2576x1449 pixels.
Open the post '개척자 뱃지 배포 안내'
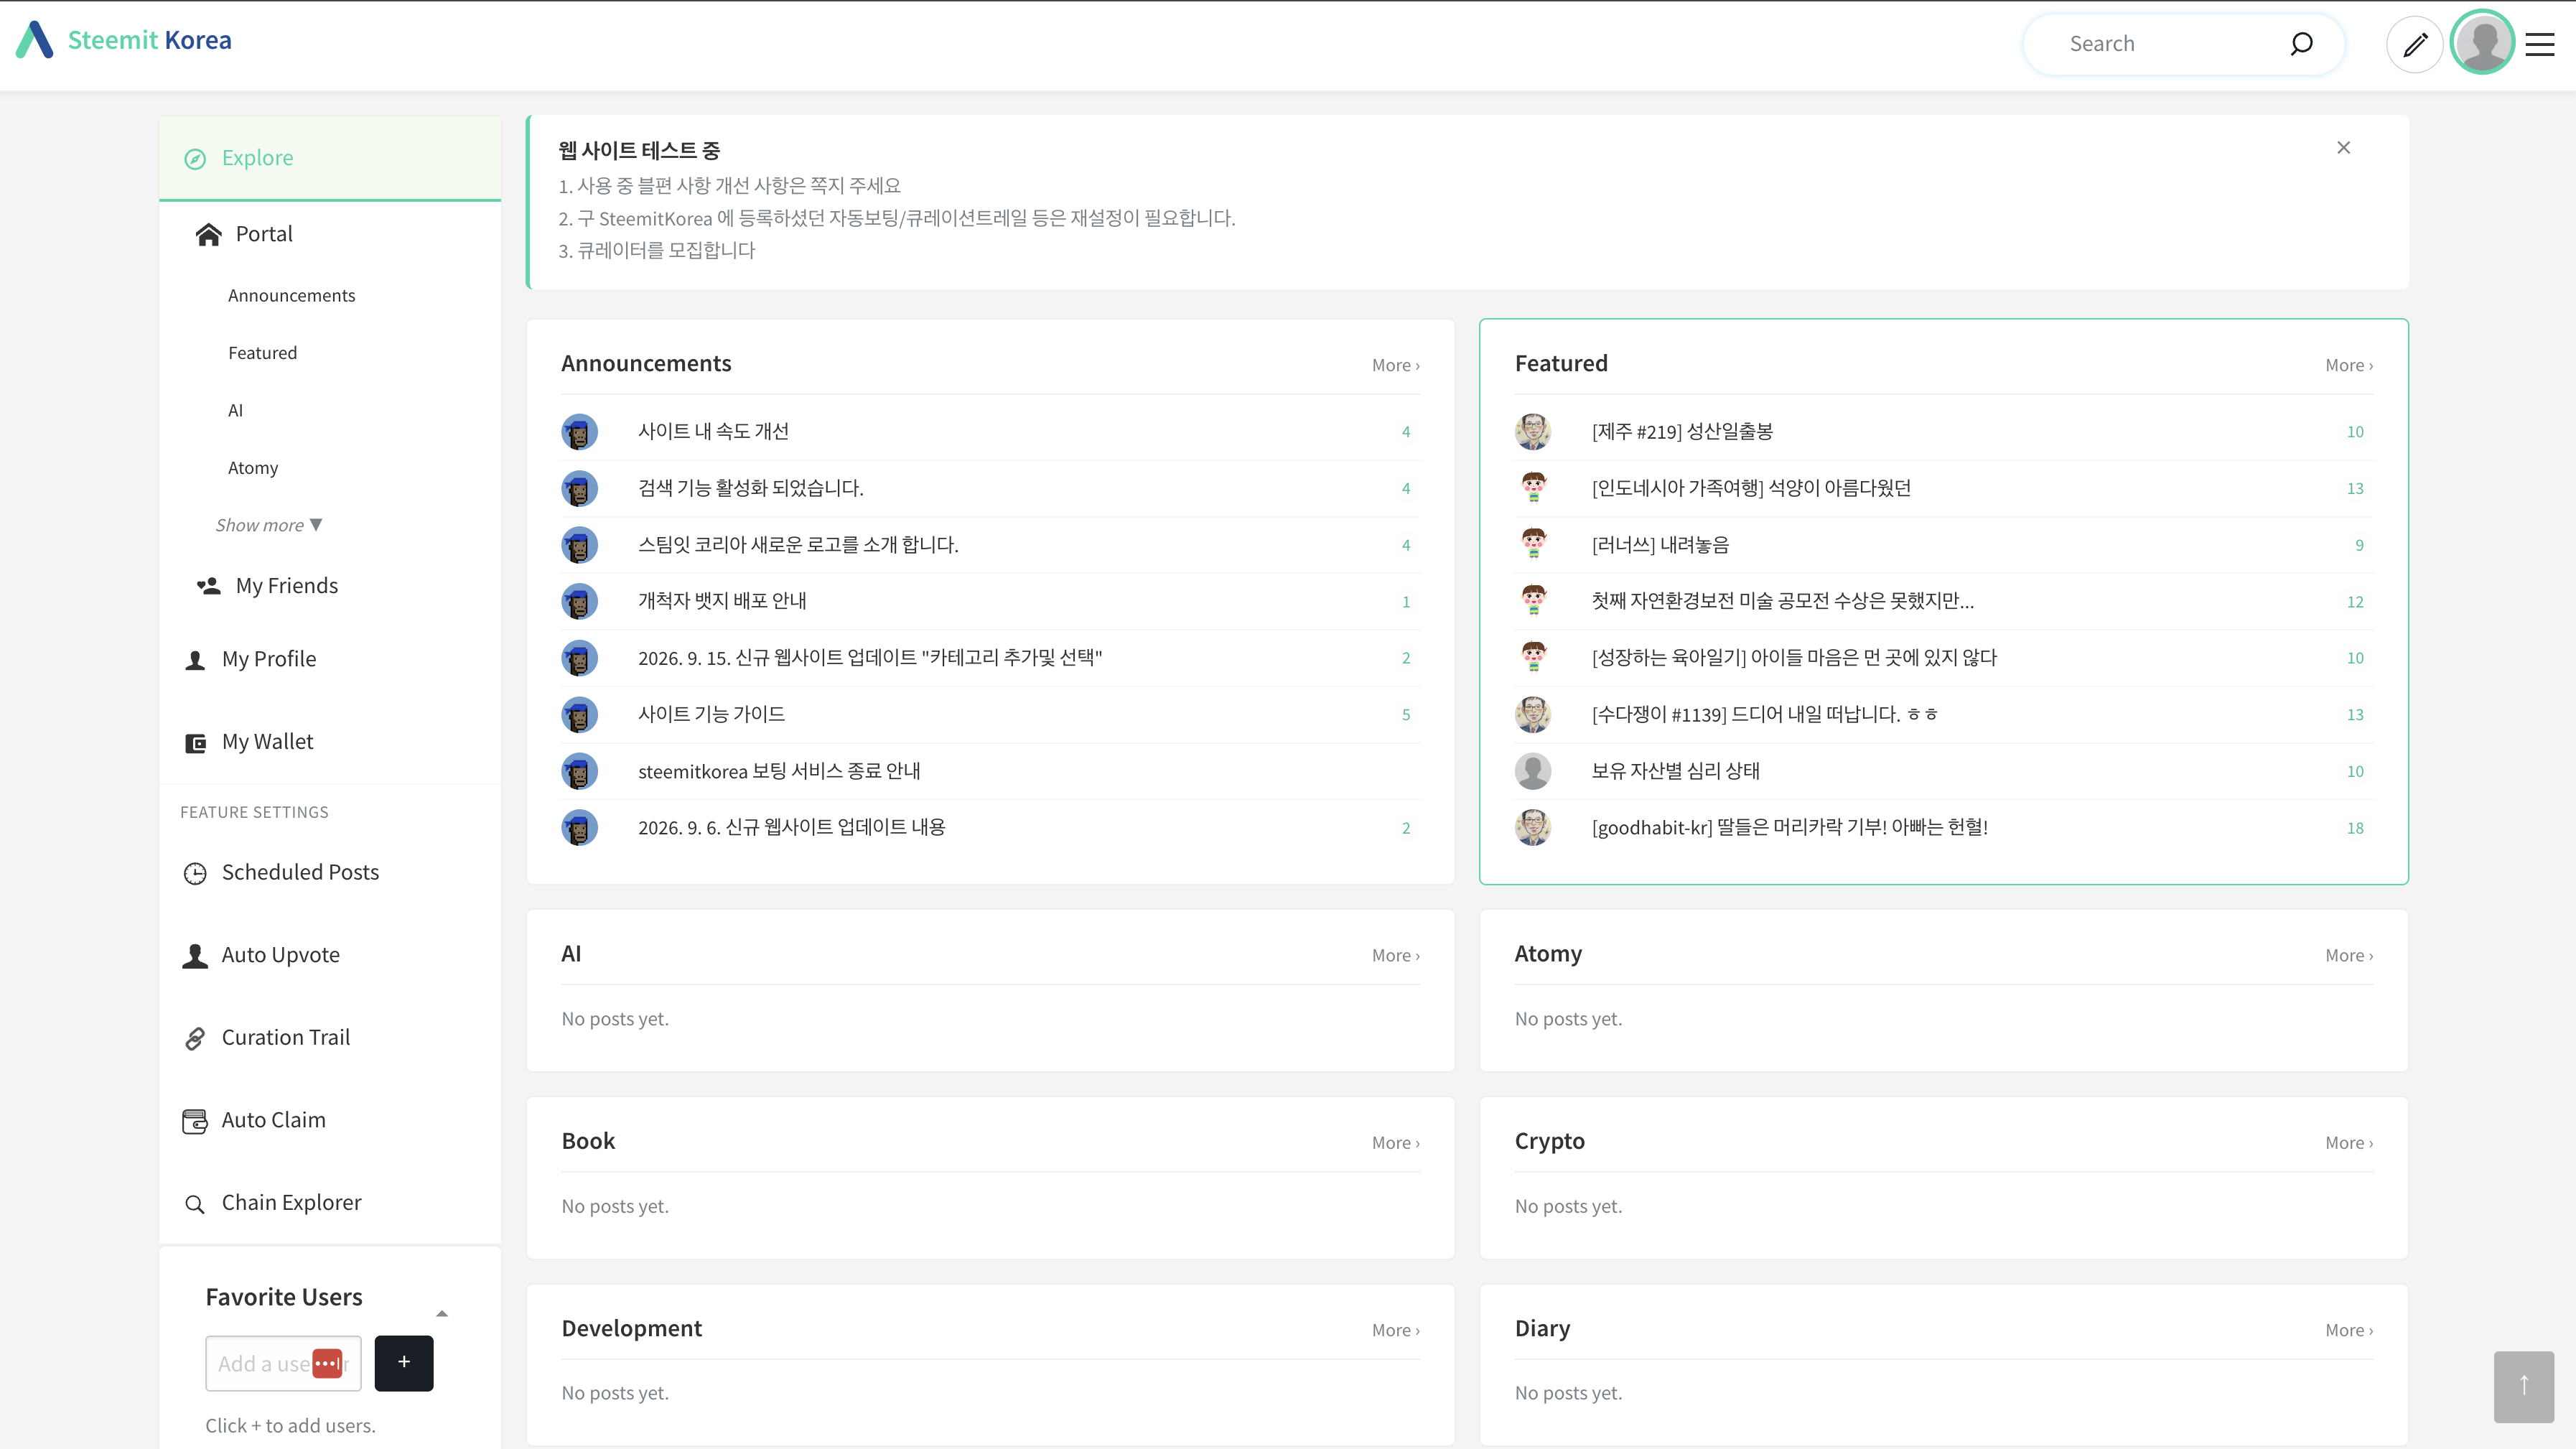[722, 601]
